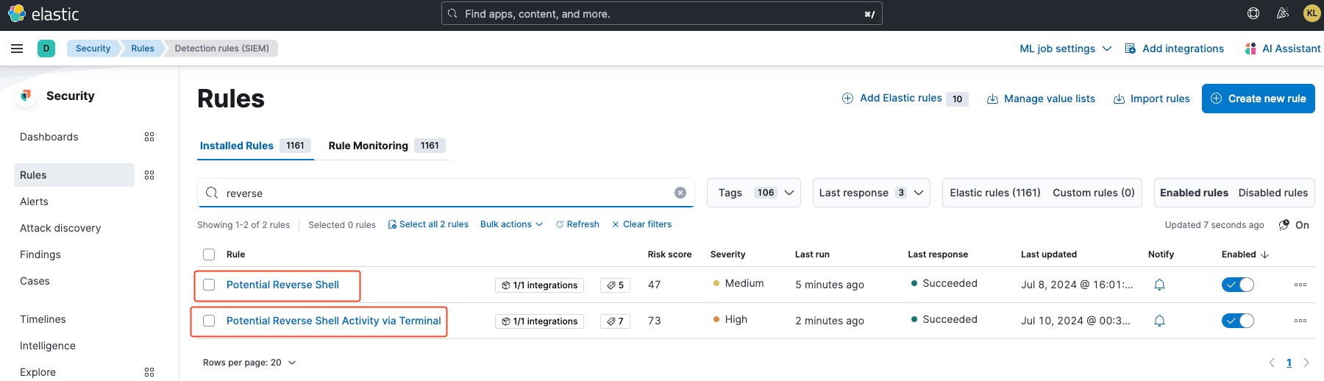Click Rules breadcrumb
Viewport: 1324px width, 381px height.
tap(143, 49)
